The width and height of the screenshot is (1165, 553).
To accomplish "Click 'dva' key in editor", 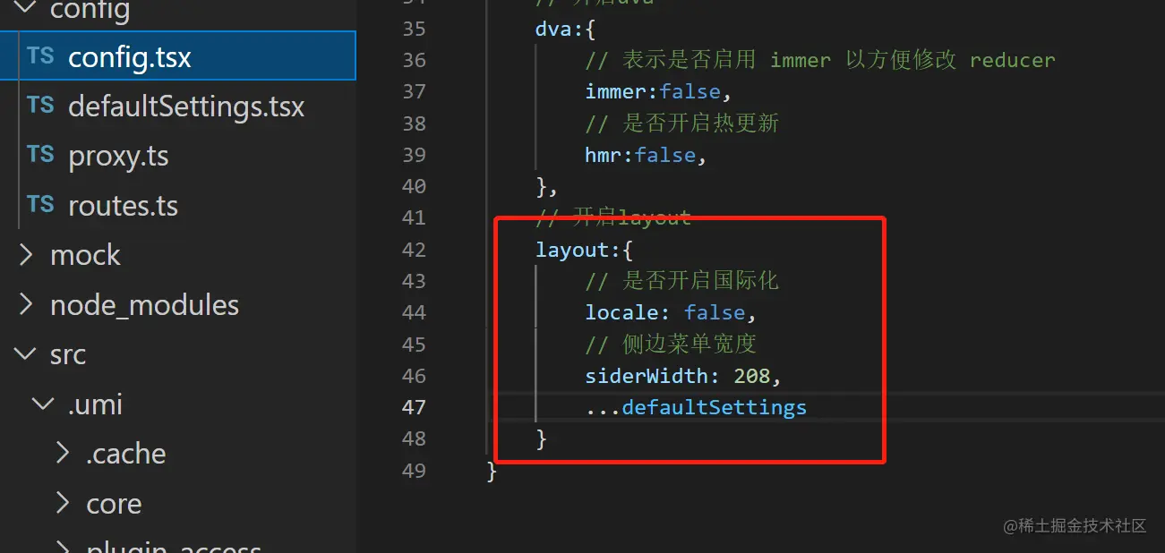I will pyautogui.click(x=553, y=29).
